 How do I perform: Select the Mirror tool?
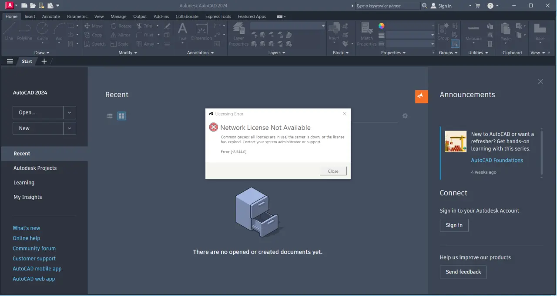[121, 35]
